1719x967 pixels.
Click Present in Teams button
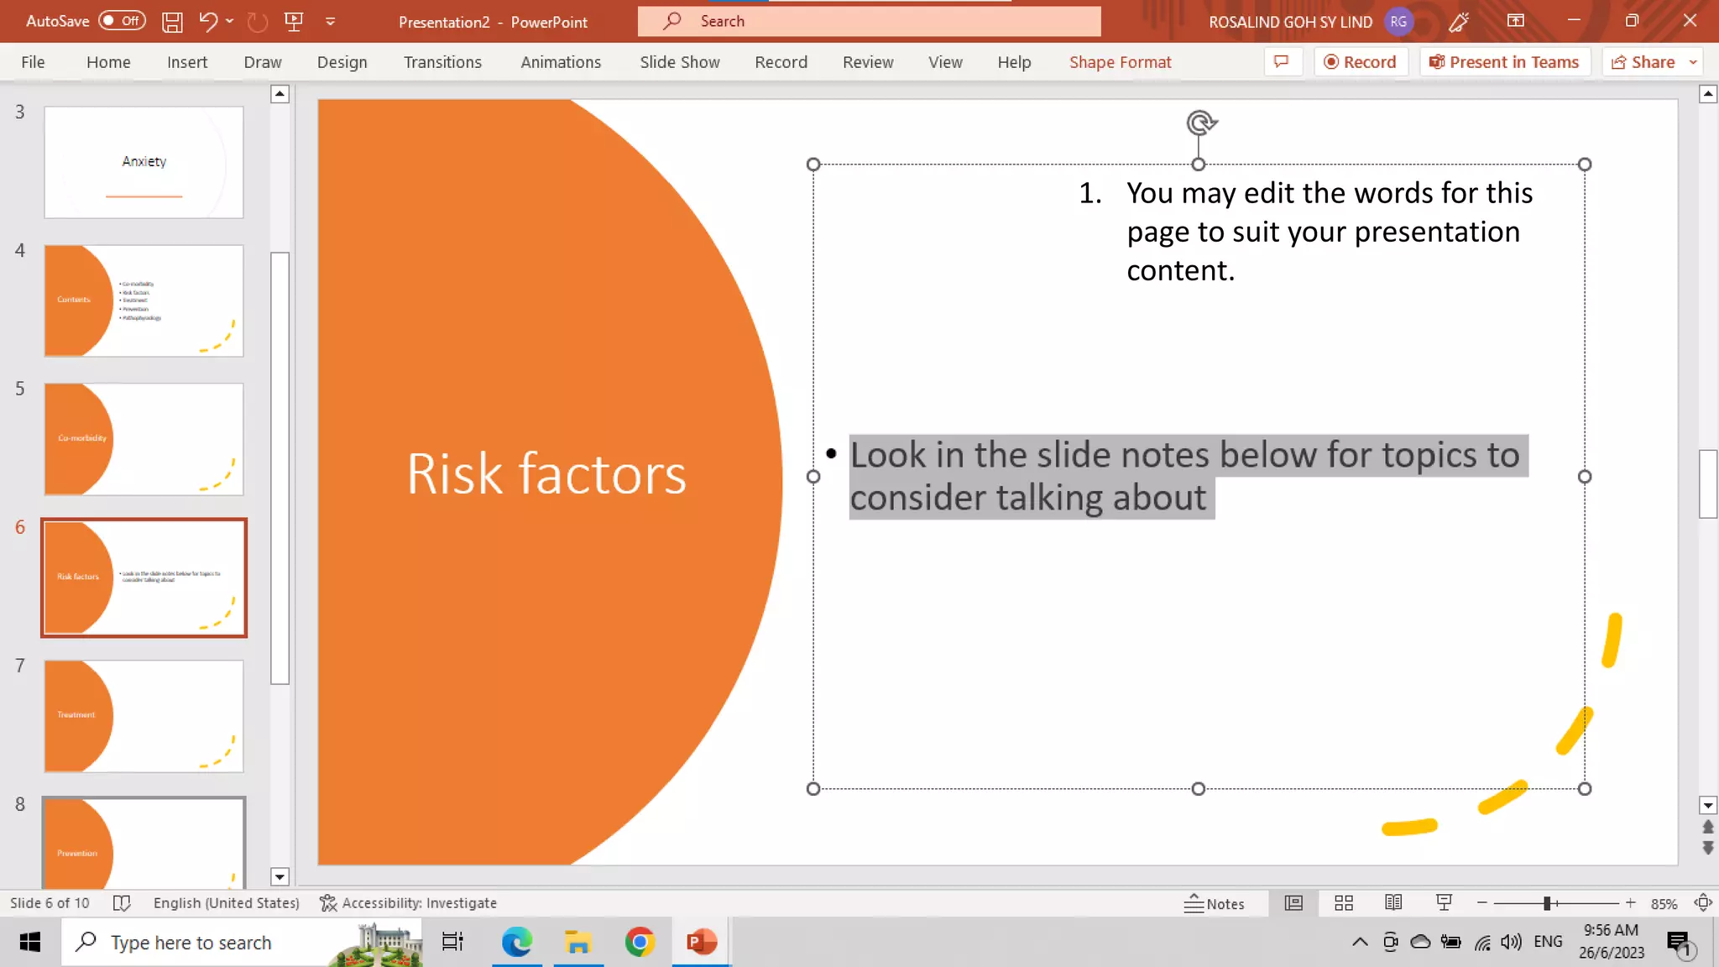click(x=1504, y=62)
